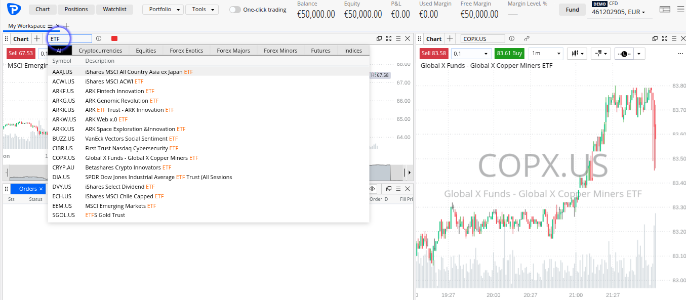
Task: Open the Positions view
Action: coord(76,9)
